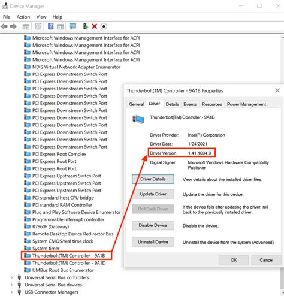Select PCI standard host CPU bridge
This screenshot has width=284, height=296.
[63, 198]
